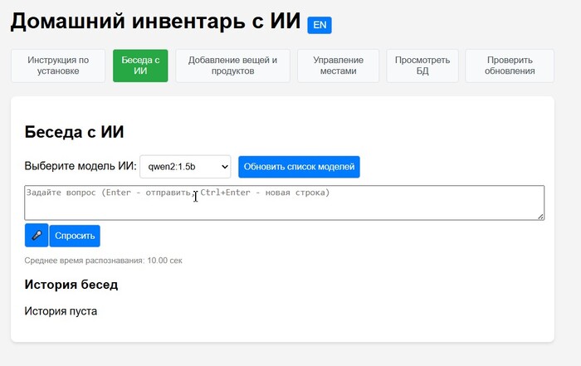Click the microphone voice input button
581x366 pixels.
click(x=37, y=236)
